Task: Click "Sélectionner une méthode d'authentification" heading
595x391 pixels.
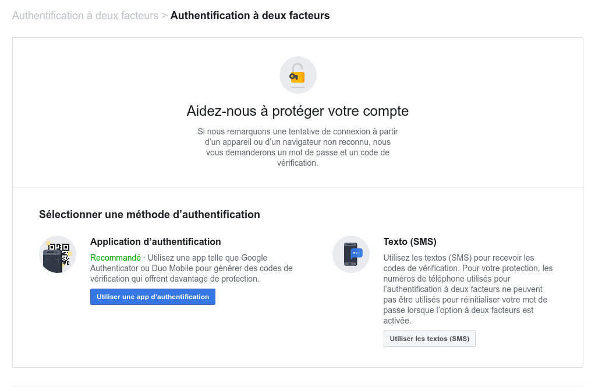Action: click(x=150, y=215)
